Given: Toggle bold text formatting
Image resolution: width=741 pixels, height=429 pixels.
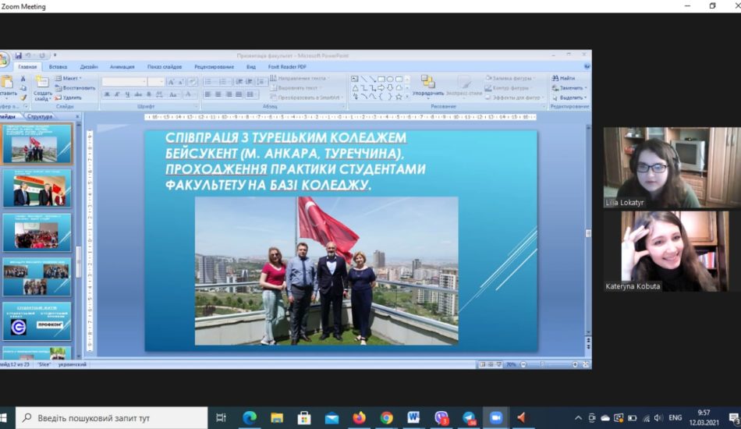Looking at the screenshot, I should pos(107,94).
